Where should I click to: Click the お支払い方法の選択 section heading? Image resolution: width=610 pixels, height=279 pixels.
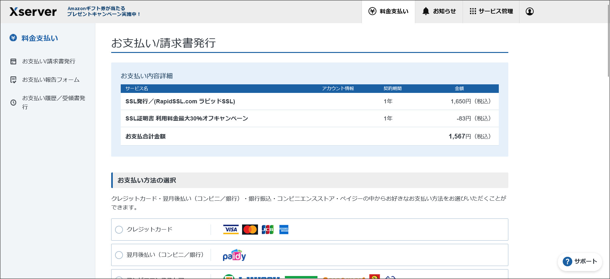click(147, 180)
